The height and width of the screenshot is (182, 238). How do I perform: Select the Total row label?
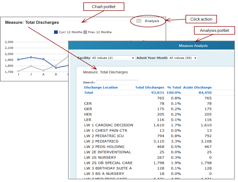89,93
